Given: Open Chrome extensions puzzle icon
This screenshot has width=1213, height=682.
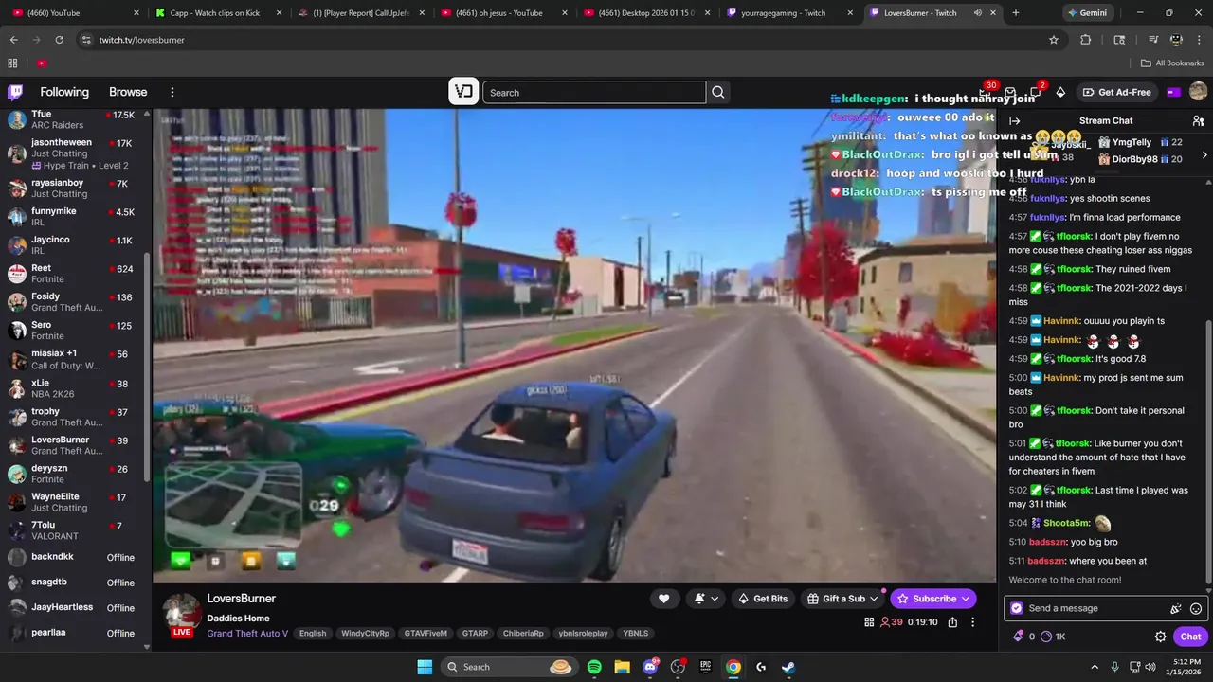Looking at the screenshot, I should click(x=1085, y=40).
